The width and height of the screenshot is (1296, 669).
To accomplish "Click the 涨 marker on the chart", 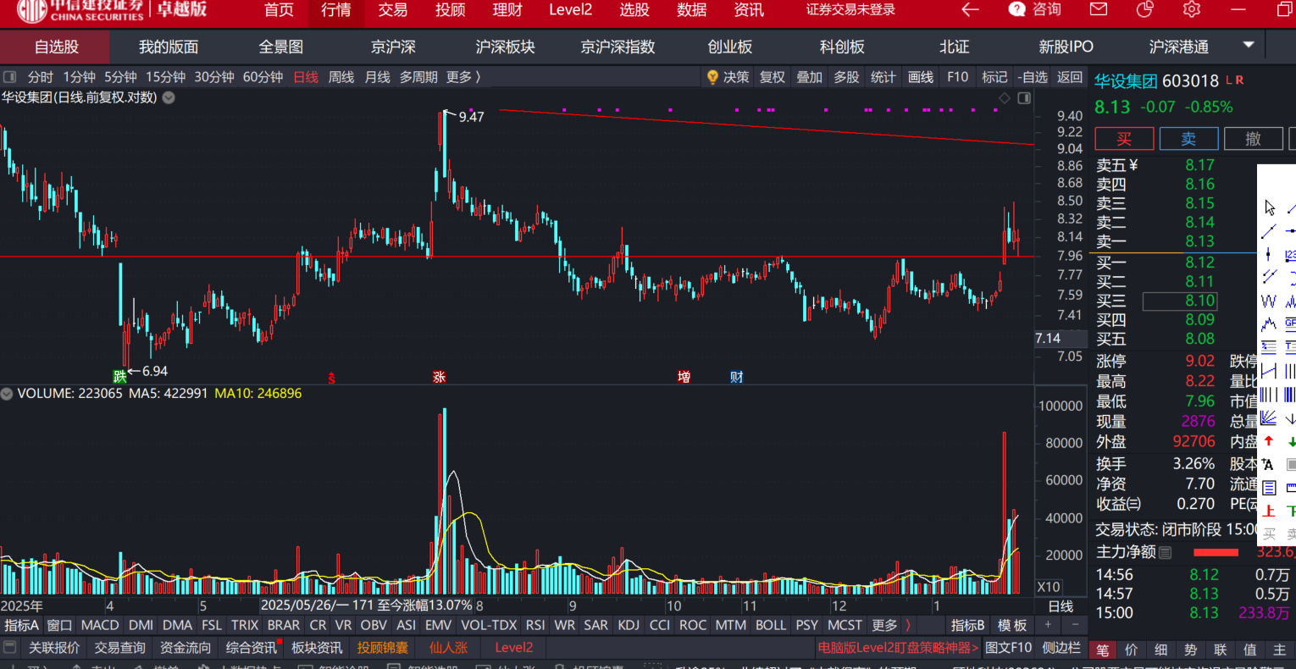I will 439,377.
